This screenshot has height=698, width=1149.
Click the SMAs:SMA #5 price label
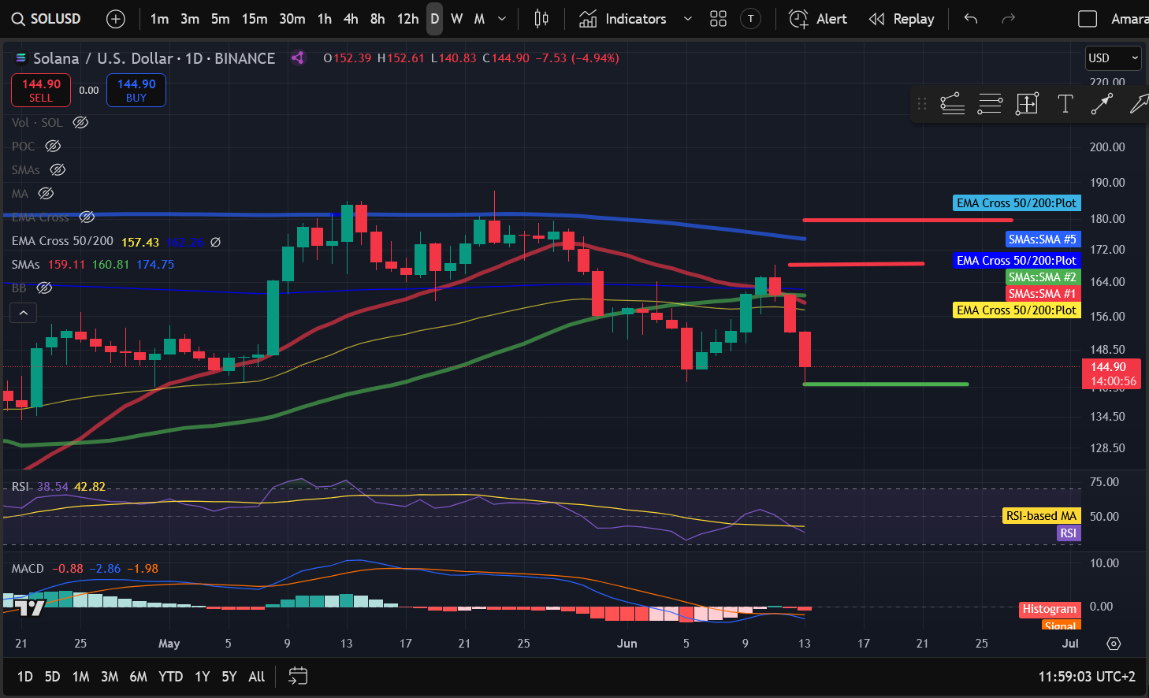(1043, 239)
